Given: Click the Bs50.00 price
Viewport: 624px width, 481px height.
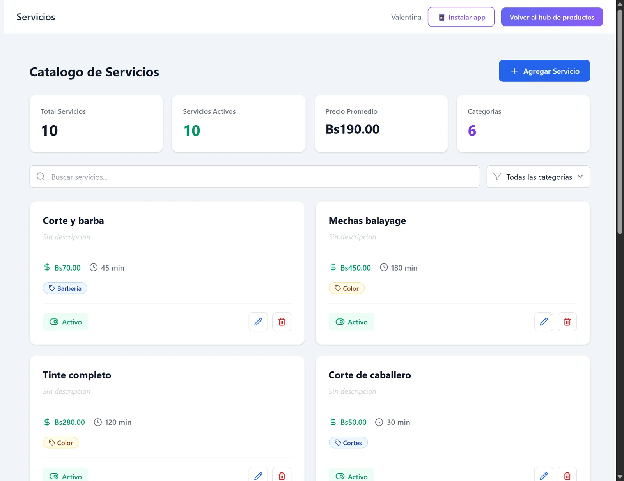Looking at the screenshot, I should click(353, 422).
